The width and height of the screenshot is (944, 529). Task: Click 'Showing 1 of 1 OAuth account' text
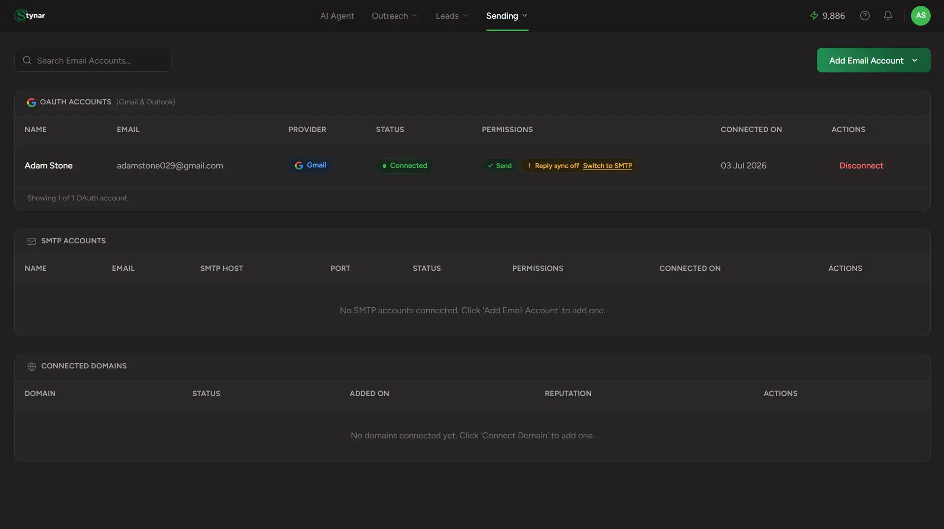tap(77, 198)
